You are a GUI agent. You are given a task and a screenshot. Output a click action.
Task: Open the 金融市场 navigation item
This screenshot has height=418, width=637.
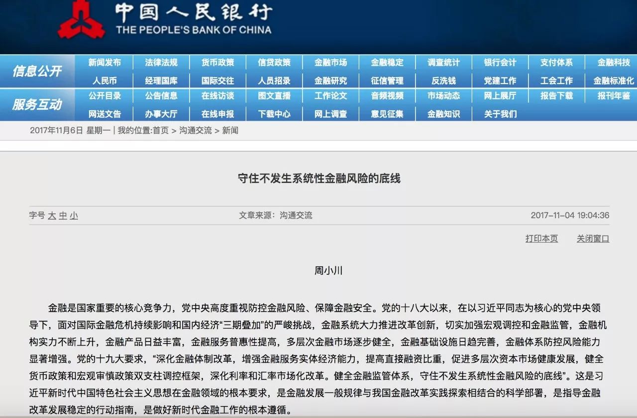coord(331,63)
